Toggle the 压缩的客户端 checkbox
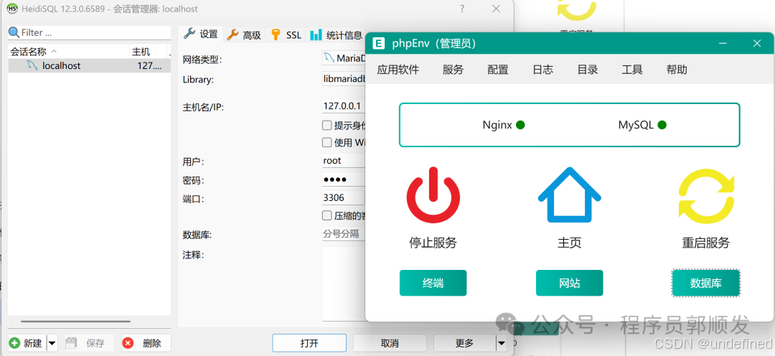775x356 pixels. (327, 215)
